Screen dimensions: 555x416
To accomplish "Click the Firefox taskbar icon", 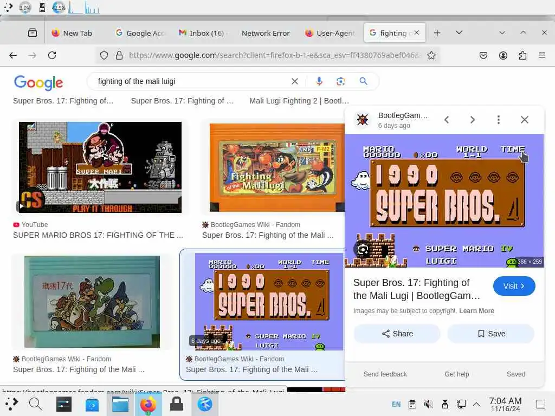I will click(x=149, y=404).
